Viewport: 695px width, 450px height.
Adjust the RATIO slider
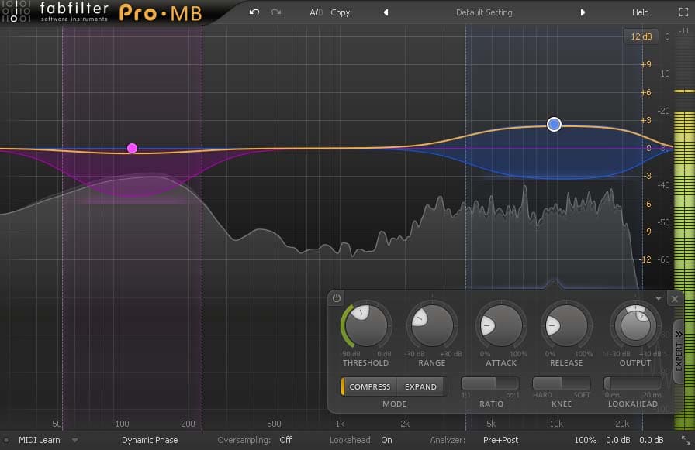[489, 383]
